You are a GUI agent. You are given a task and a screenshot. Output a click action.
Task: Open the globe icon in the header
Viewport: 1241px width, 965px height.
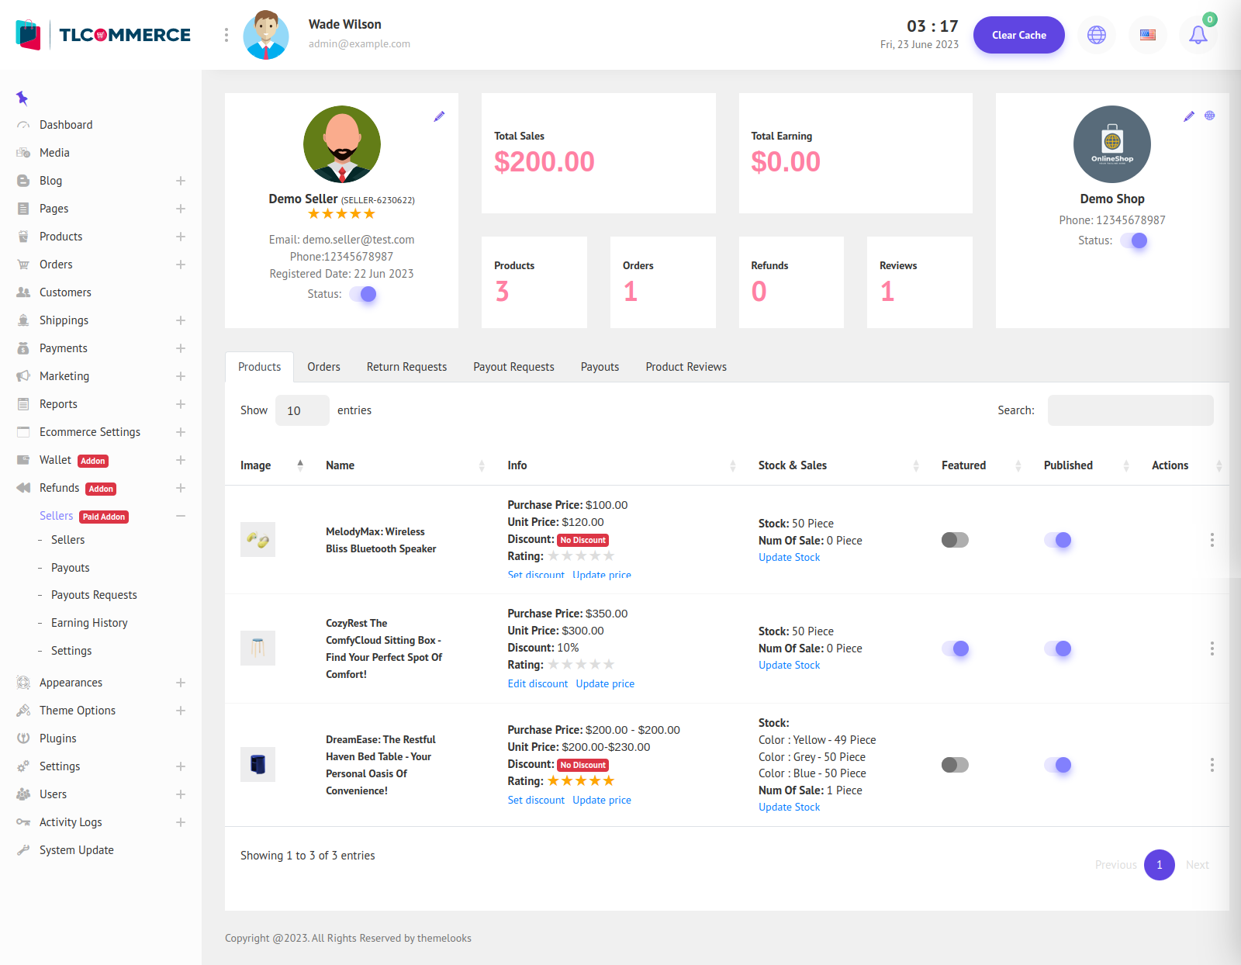[1096, 35]
